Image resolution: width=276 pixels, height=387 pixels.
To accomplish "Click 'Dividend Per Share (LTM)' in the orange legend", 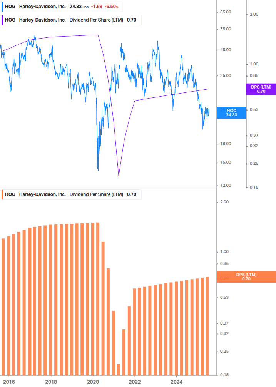I will click(x=96, y=194).
